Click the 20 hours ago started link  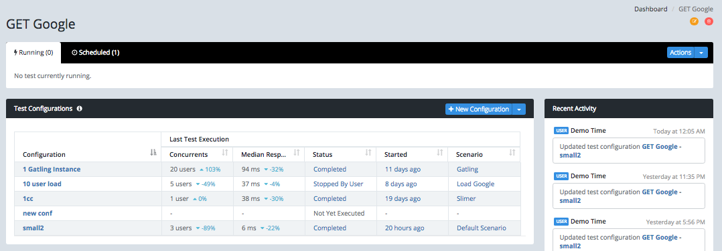[405, 228]
